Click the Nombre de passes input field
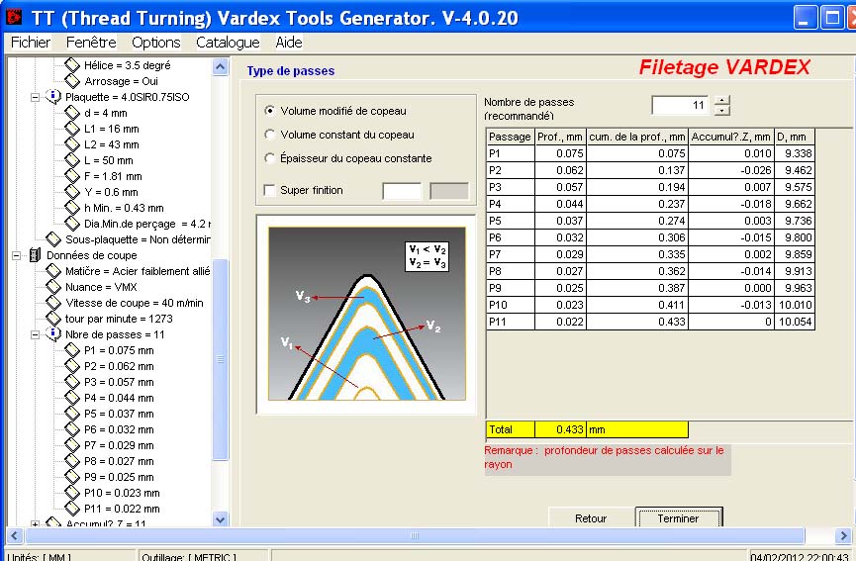The height and width of the screenshot is (561, 856). coord(680,105)
